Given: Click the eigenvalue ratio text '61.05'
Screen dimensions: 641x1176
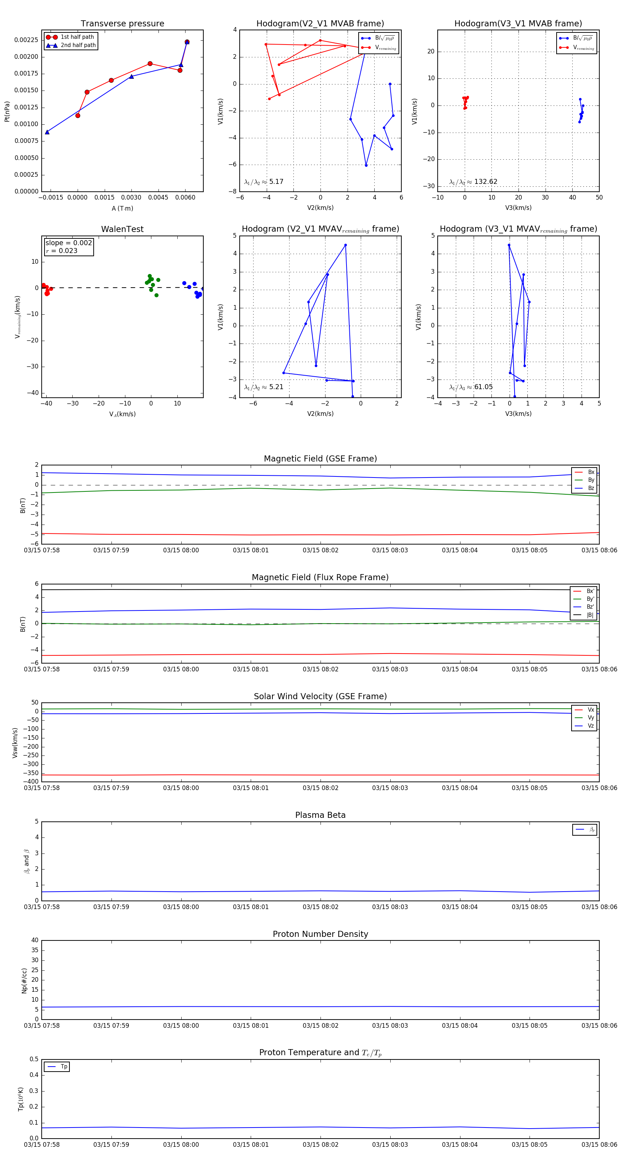Looking at the screenshot, I should pyautogui.click(x=484, y=387).
